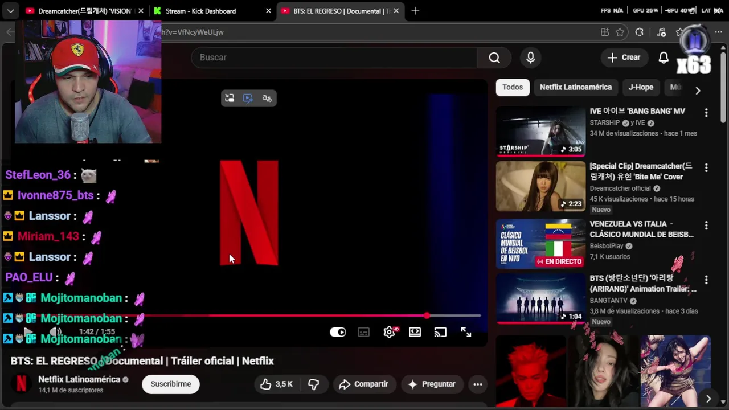Open IVE 'BANG BANG' MV thumbnail
Viewport: 729px width, 410px height.
[x=540, y=132]
